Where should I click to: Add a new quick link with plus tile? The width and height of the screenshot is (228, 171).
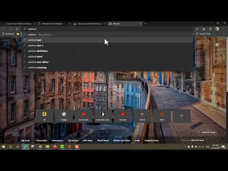pyautogui.click(x=181, y=116)
